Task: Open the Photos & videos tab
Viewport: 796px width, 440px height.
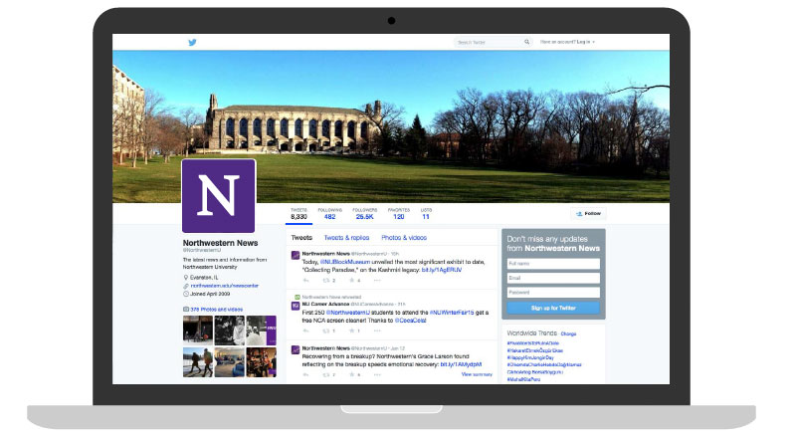Action: pyautogui.click(x=403, y=238)
